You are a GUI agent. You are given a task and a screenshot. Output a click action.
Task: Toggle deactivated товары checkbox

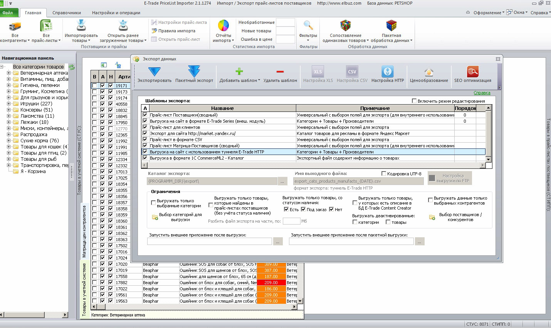coord(388,222)
